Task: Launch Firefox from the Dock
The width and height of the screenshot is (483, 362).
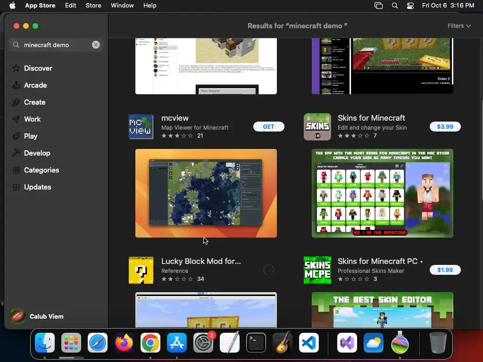Action: (124, 343)
